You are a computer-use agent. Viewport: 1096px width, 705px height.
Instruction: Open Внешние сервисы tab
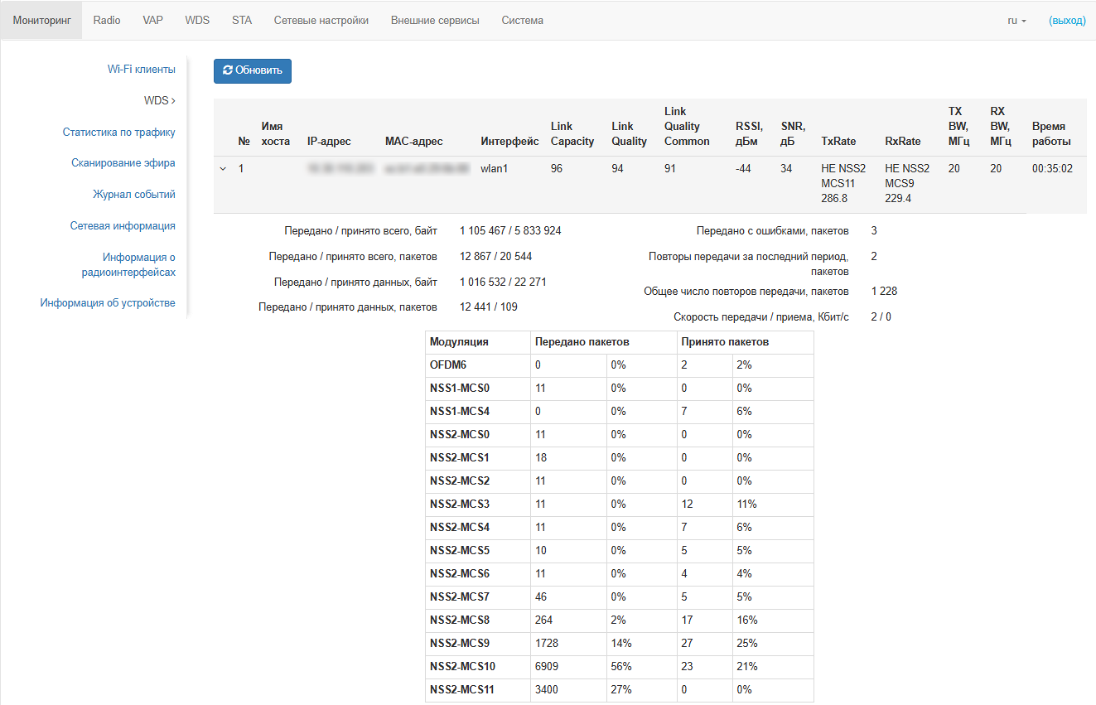[435, 21]
